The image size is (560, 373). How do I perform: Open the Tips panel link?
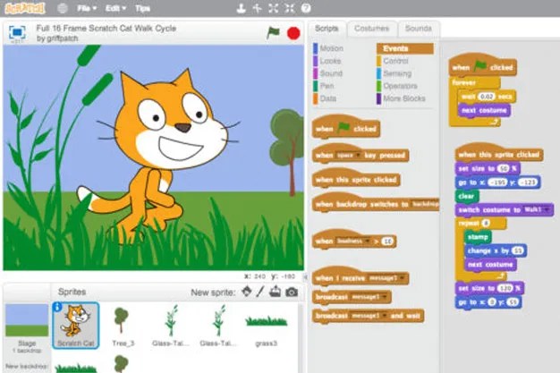[x=142, y=8]
